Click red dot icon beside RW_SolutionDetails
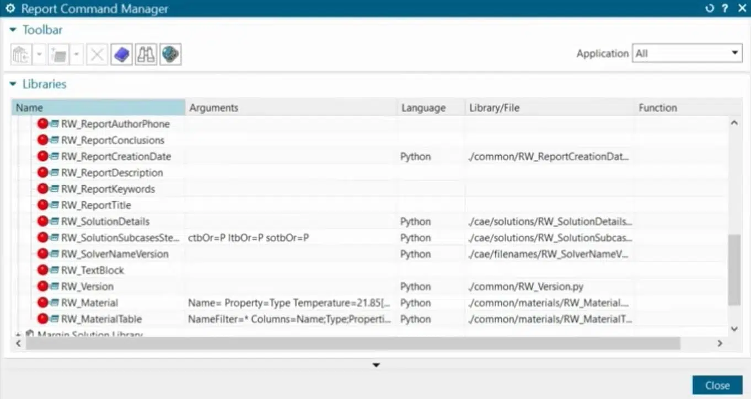This screenshot has height=399, width=751. coord(42,222)
